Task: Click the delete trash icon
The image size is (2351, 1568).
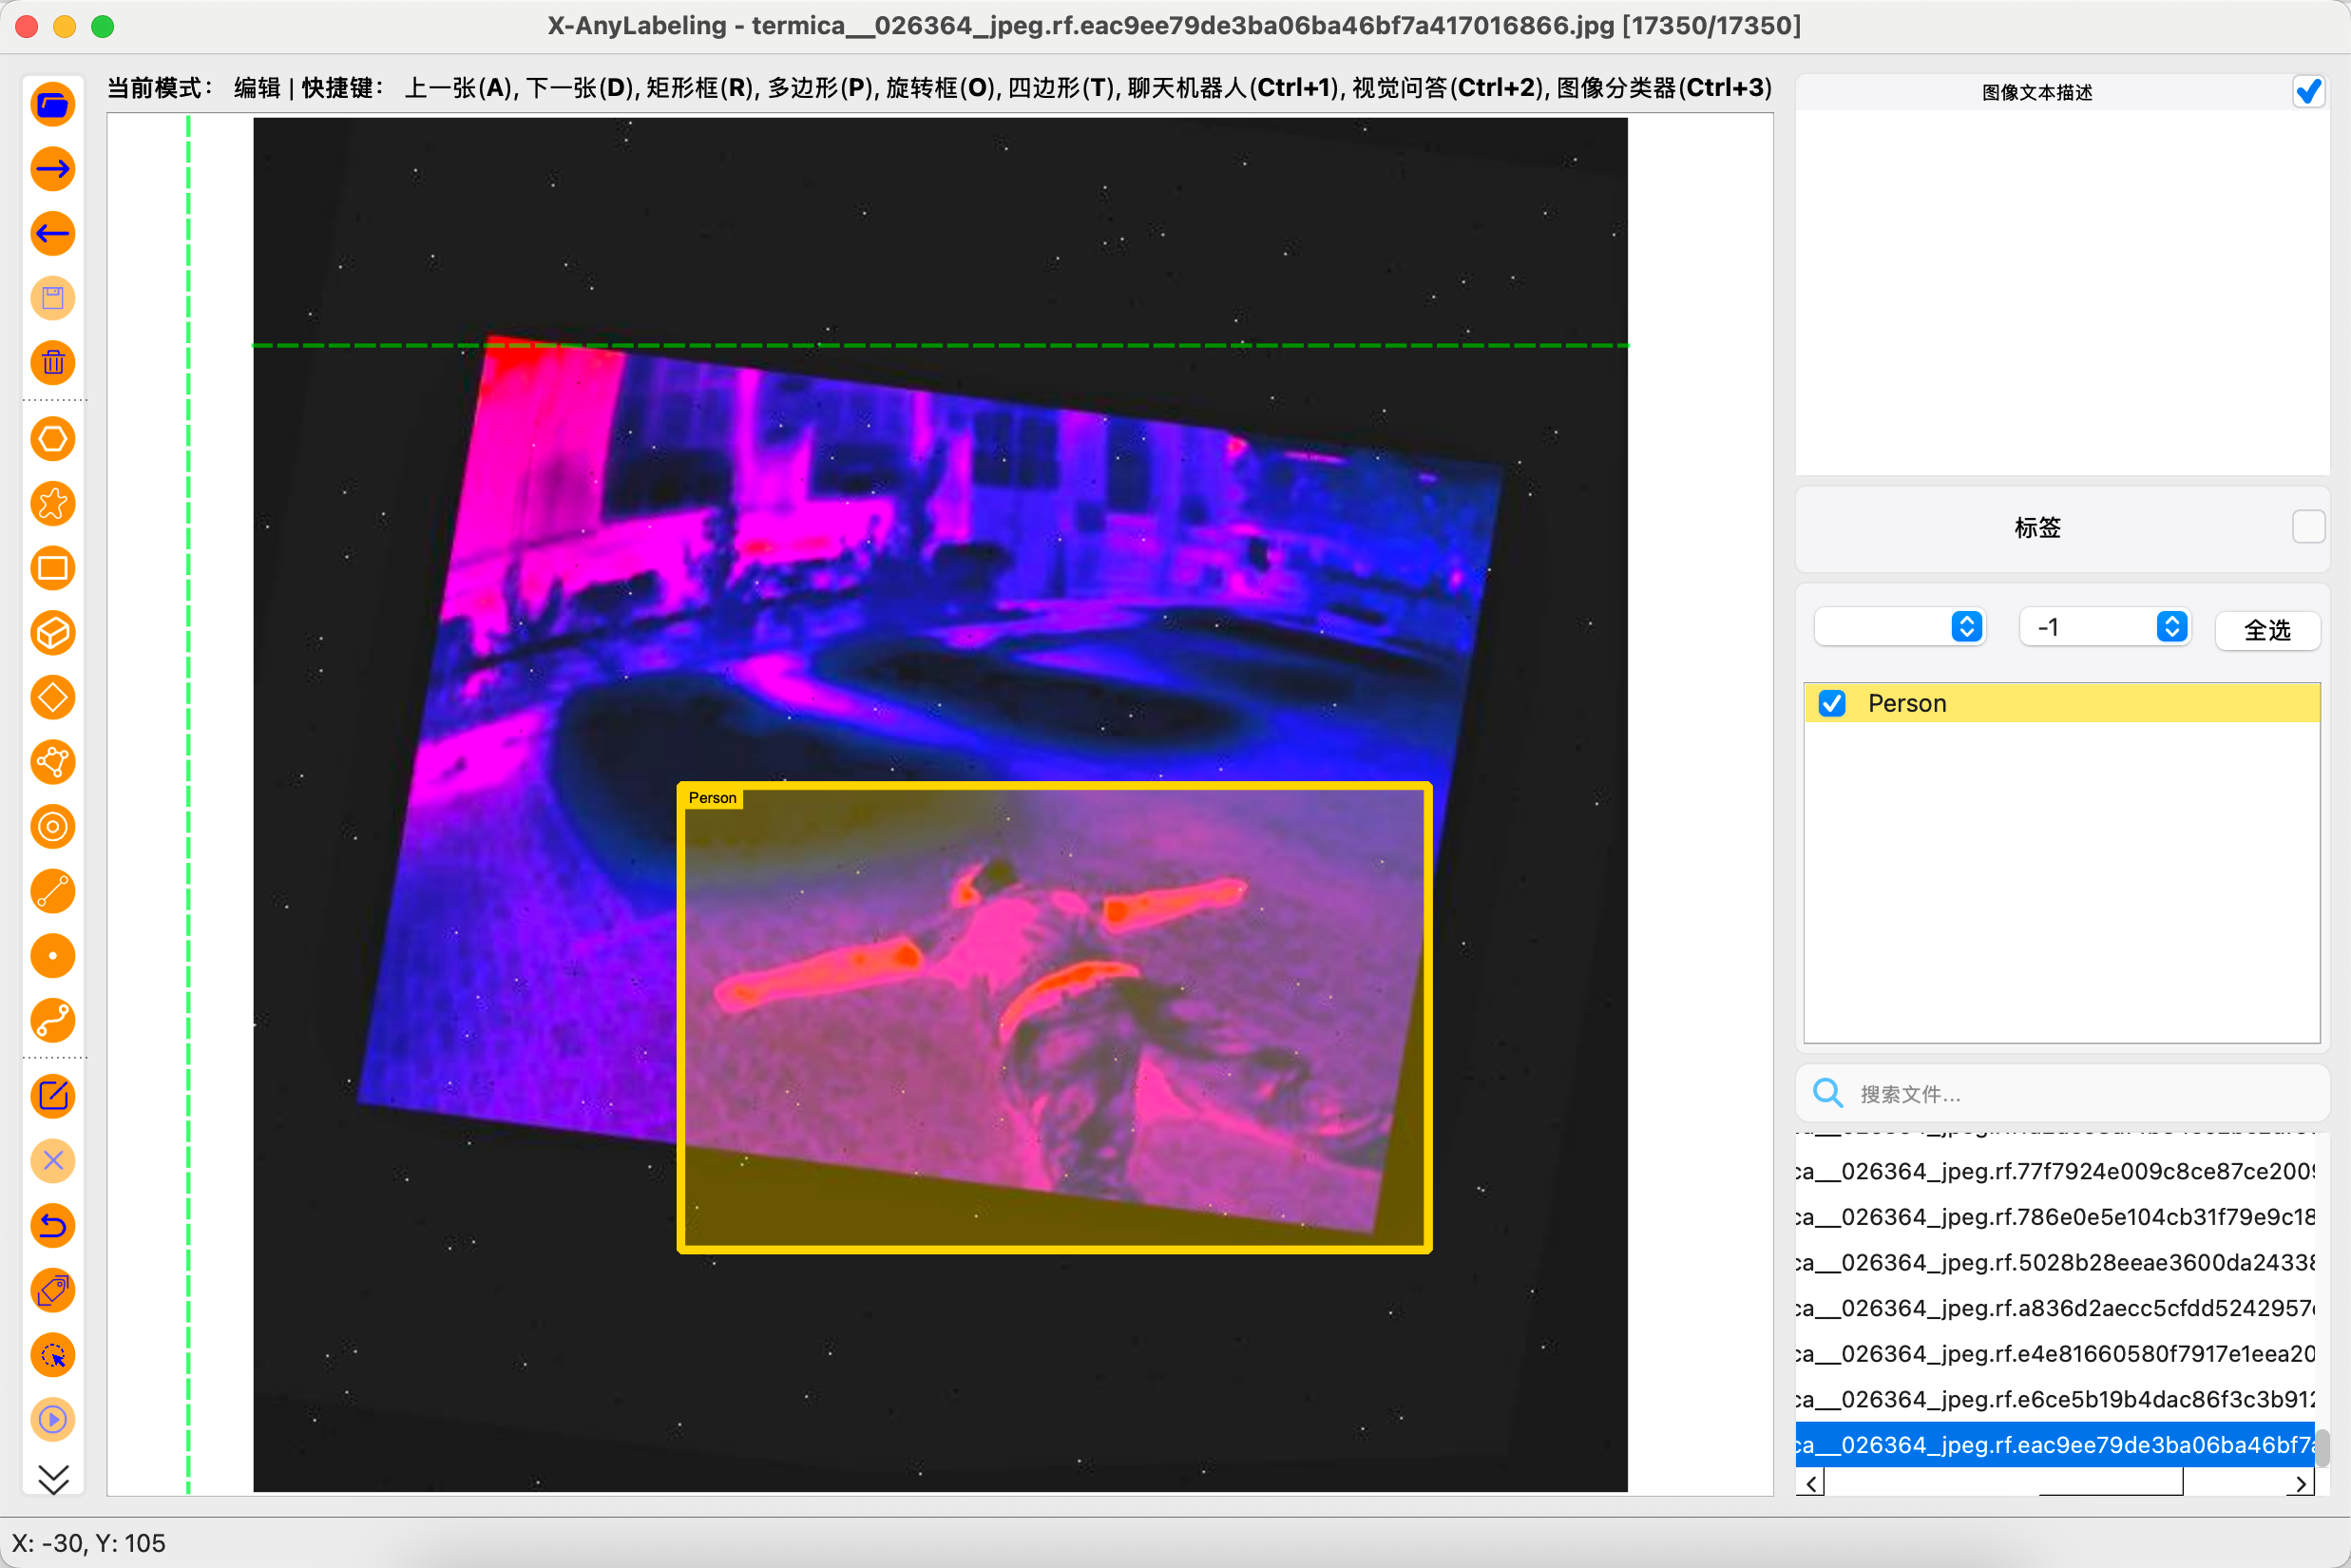Action: 53,363
